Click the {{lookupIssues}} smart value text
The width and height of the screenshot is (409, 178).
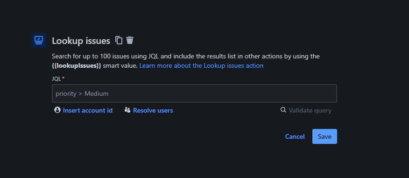tap(77, 65)
